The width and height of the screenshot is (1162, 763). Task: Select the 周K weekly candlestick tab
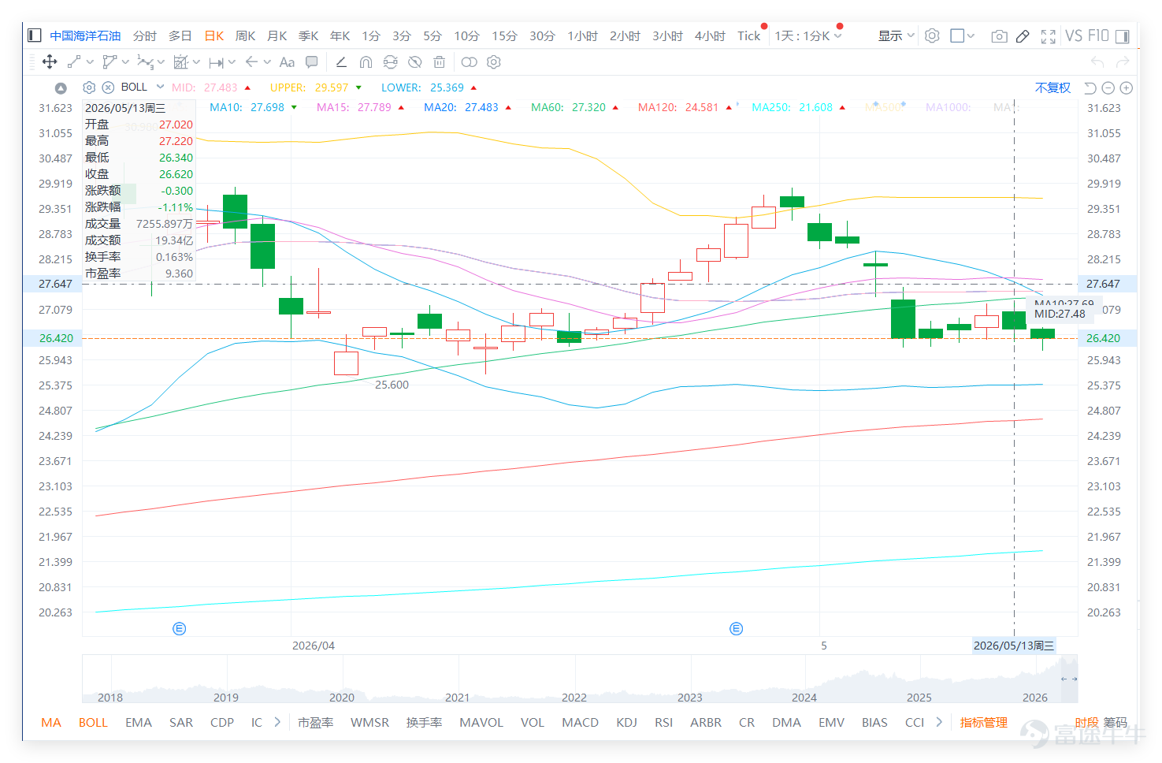click(x=246, y=35)
